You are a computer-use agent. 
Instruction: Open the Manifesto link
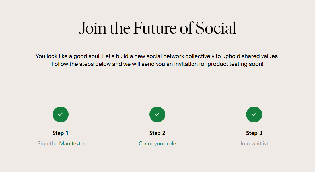(71, 144)
